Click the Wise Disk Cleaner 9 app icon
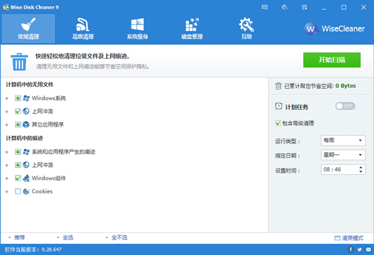Screen dimensions: 374x255 (6, 7)
